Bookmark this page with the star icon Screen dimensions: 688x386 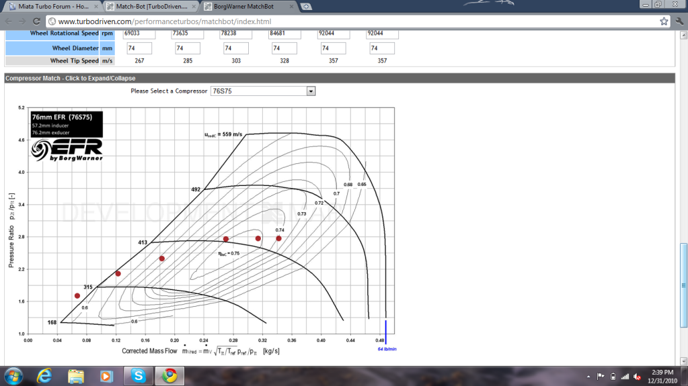click(664, 21)
